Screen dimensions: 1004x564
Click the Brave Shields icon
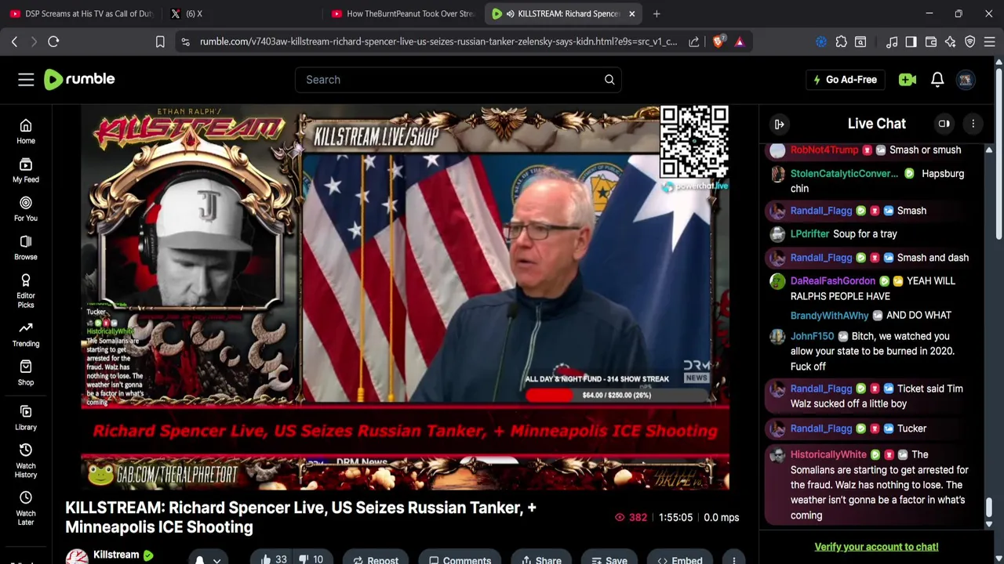coord(718,42)
